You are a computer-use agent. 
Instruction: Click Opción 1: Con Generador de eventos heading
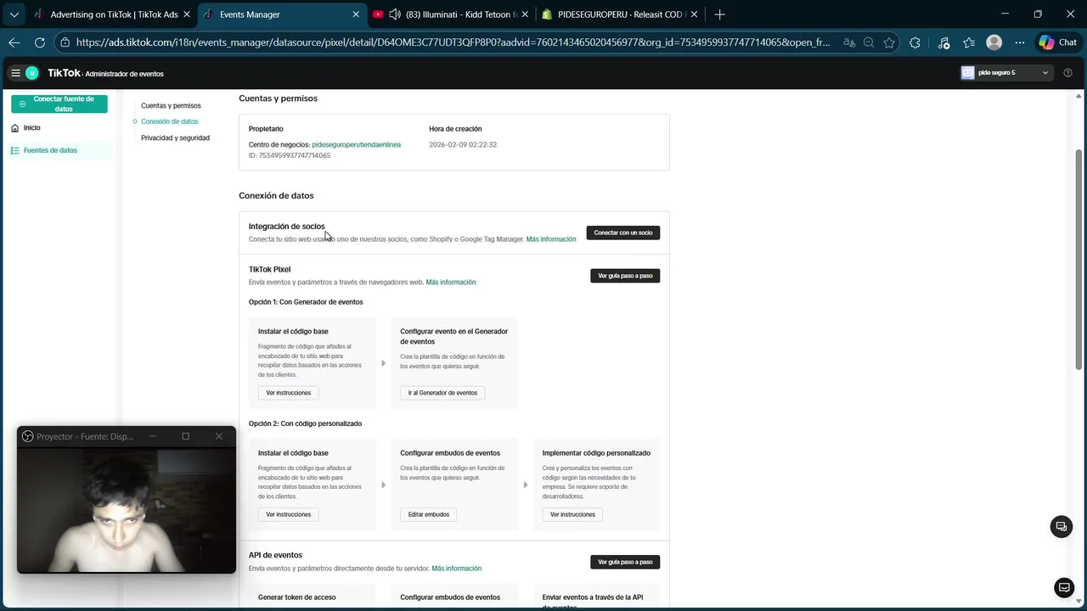coord(306,302)
